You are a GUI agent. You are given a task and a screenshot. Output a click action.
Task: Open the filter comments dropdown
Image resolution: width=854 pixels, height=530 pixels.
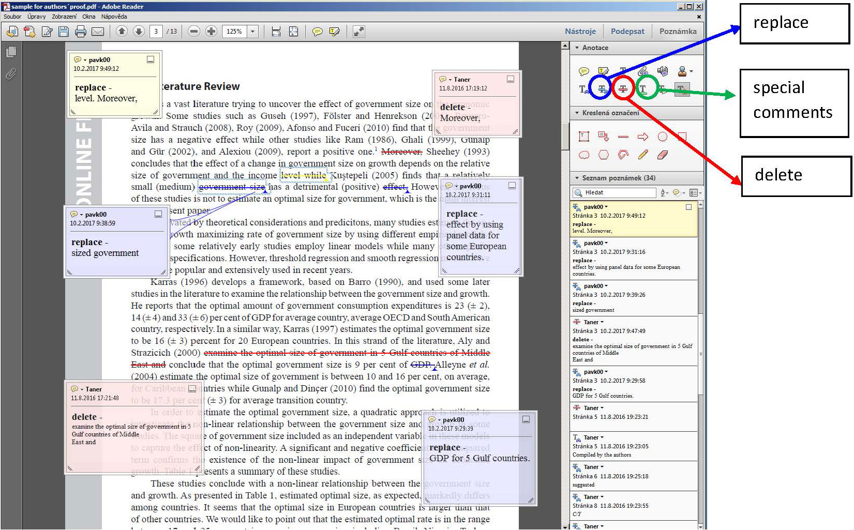tap(679, 193)
